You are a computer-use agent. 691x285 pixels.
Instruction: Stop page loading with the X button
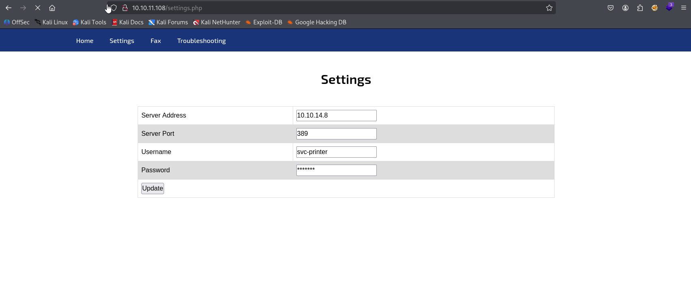pos(38,8)
